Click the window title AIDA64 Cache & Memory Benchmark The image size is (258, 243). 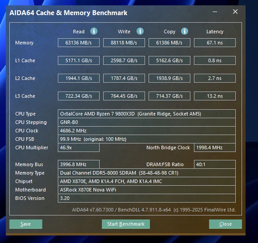(69, 13)
